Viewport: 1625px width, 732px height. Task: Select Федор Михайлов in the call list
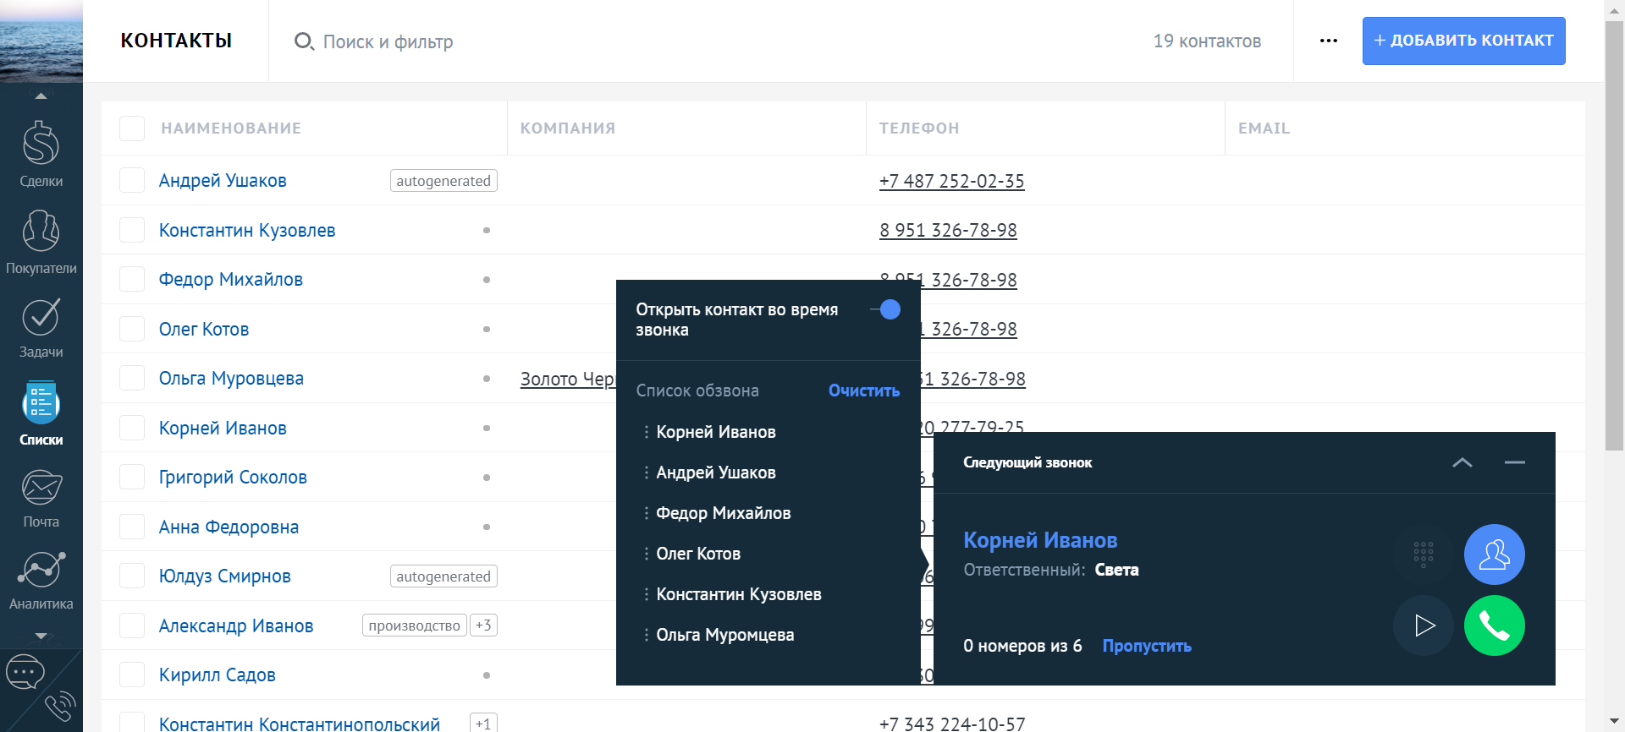tap(723, 513)
